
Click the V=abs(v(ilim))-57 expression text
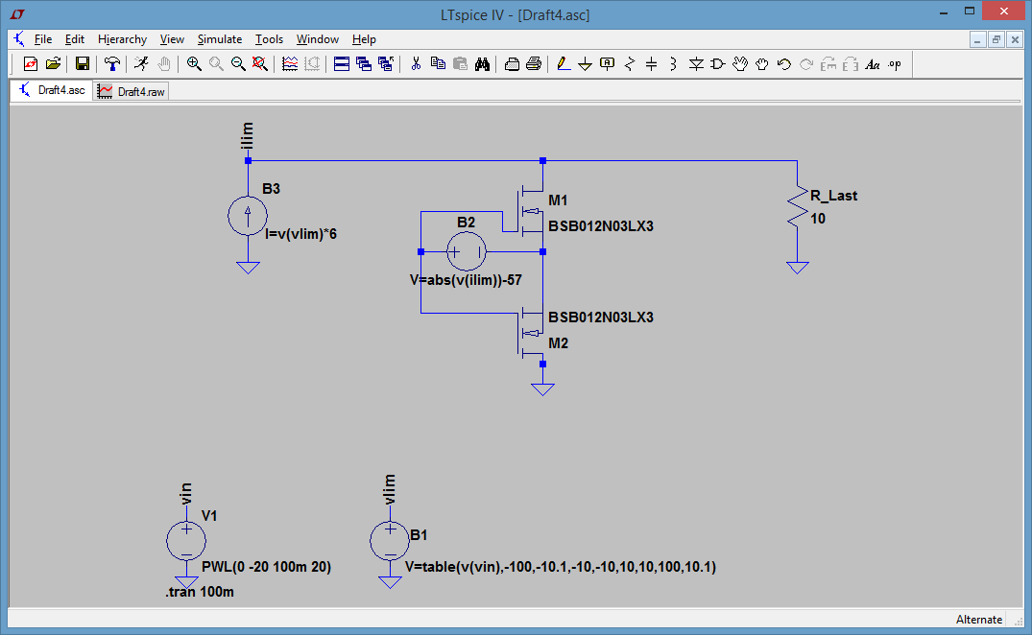point(466,280)
